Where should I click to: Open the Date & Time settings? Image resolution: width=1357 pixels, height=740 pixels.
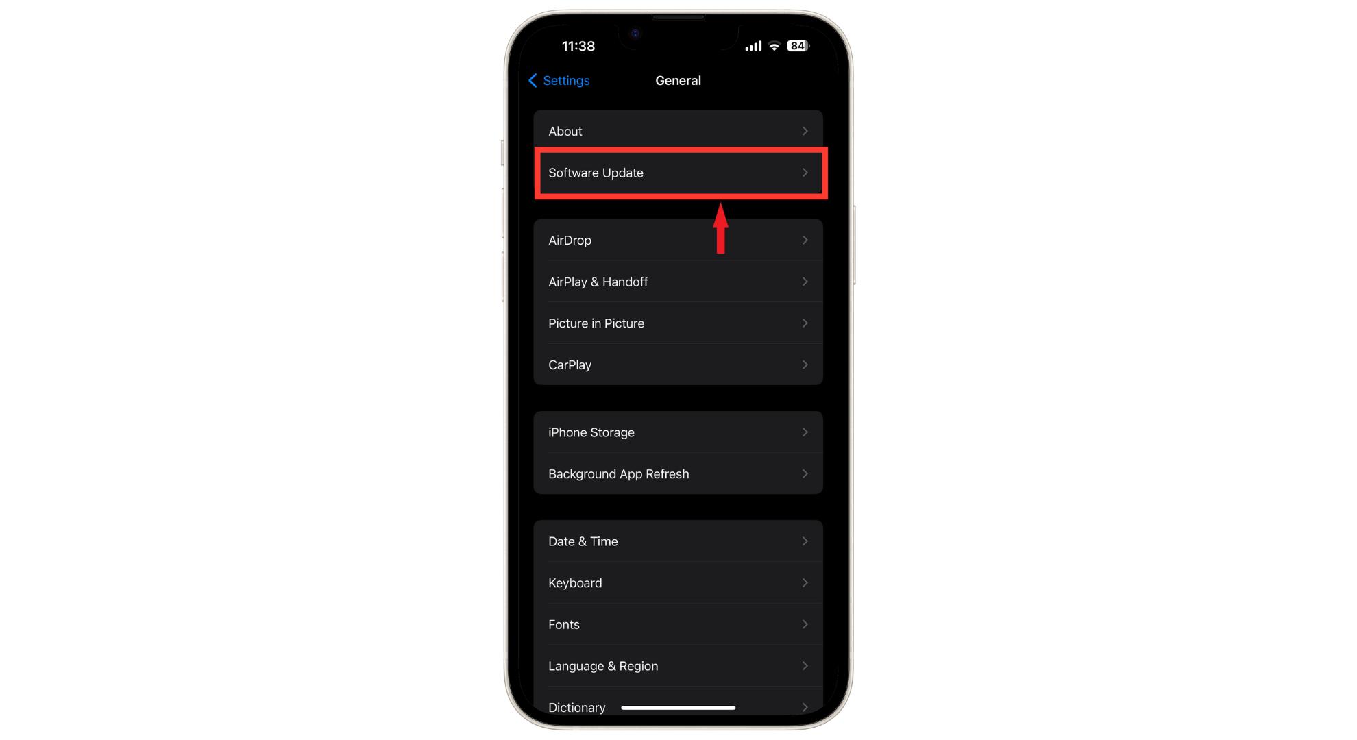pos(677,541)
